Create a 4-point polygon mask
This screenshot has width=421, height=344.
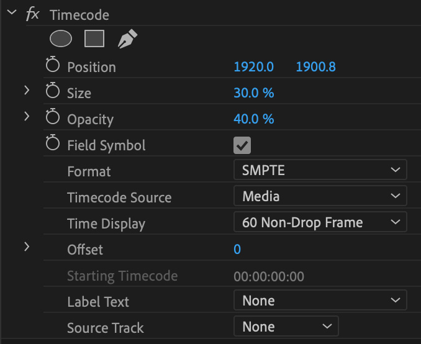click(94, 39)
